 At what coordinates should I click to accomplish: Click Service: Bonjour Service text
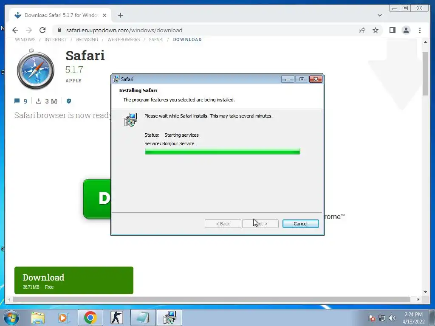click(x=169, y=143)
